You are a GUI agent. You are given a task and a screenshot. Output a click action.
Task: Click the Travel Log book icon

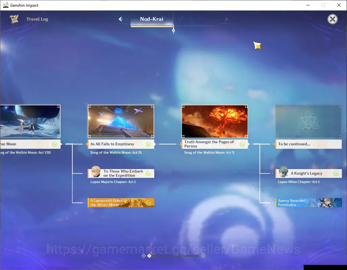coord(14,19)
